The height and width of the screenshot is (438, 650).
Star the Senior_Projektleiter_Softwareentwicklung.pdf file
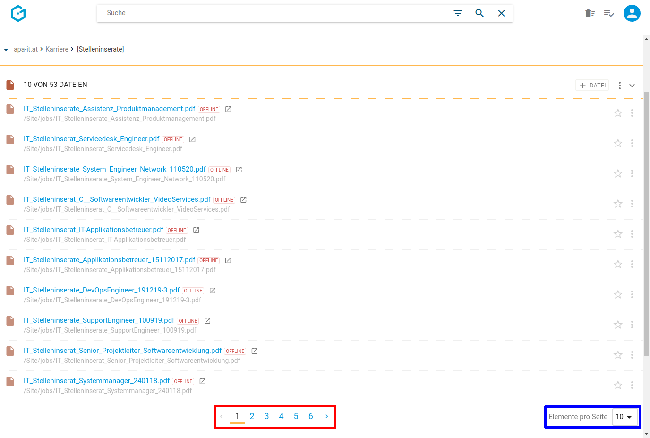(618, 355)
